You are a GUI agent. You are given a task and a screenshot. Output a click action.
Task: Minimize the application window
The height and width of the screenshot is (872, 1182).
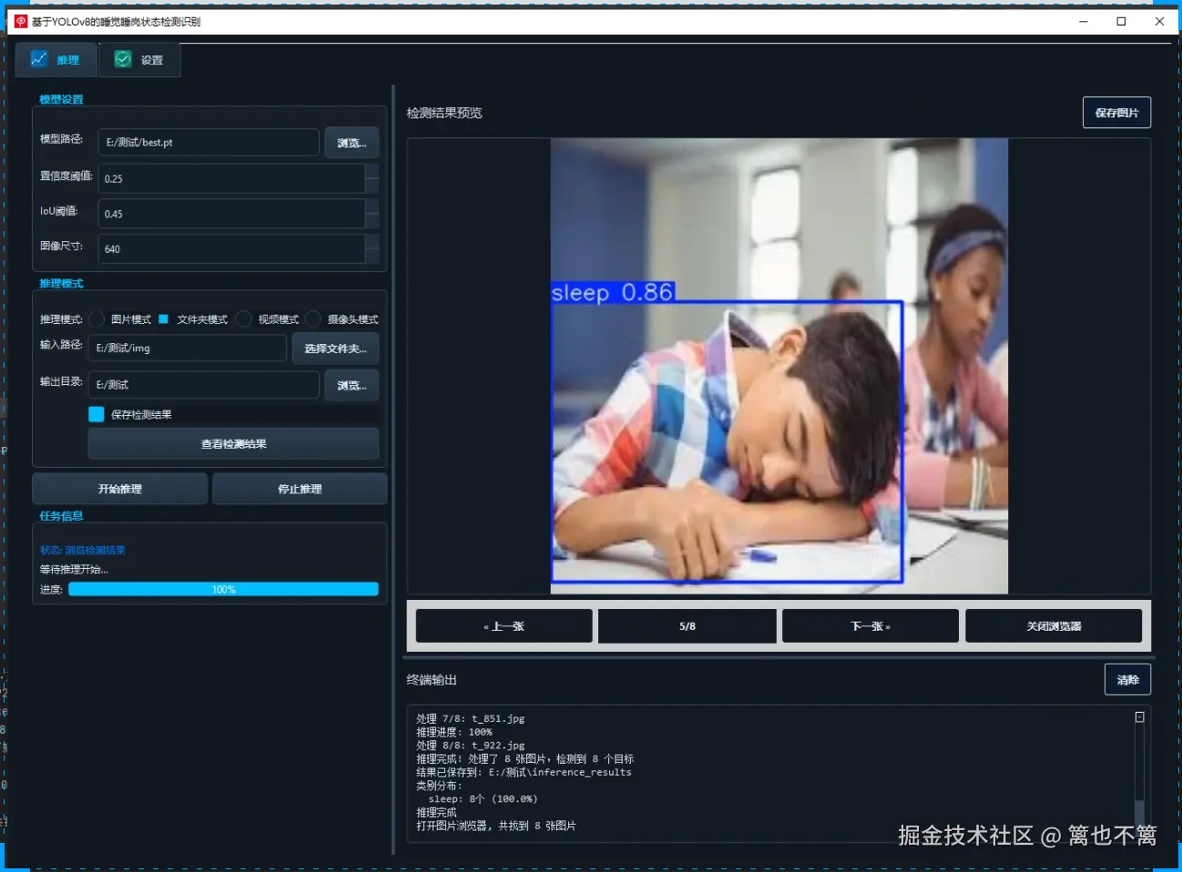pyautogui.click(x=1084, y=21)
